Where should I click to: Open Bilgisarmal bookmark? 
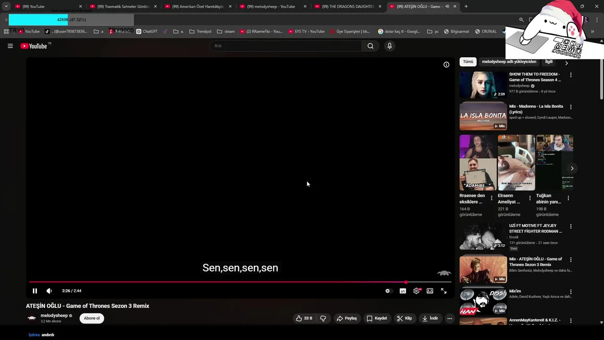click(x=456, y=32)
